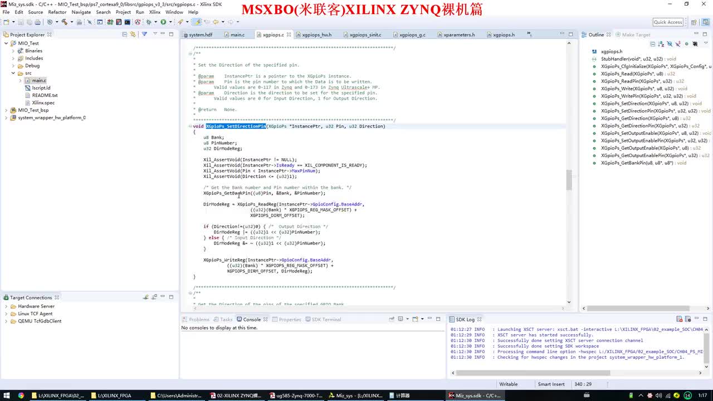Screen dimensions: 713x401
Task: Click the Back navigation arrow icon
Action: click(x=216, y=22)
